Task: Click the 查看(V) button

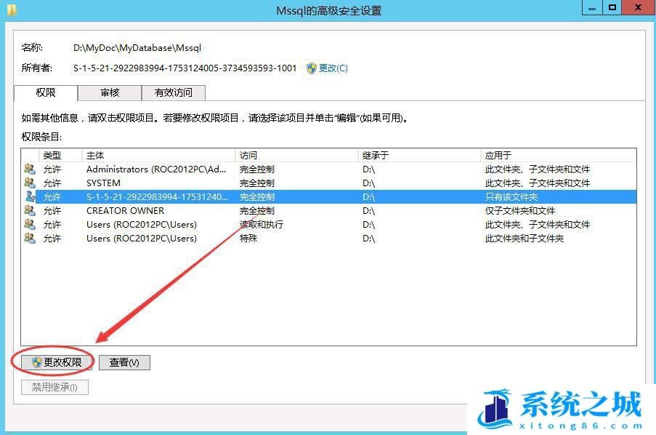Action: [x=124, y=362]
